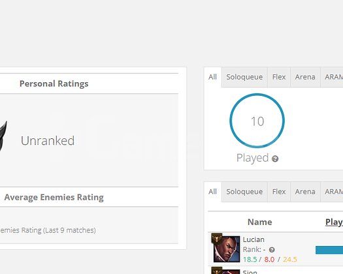Click Lucian's 8.0 deaths value
This screenshot has width=343, height=274.
[269, 260]
